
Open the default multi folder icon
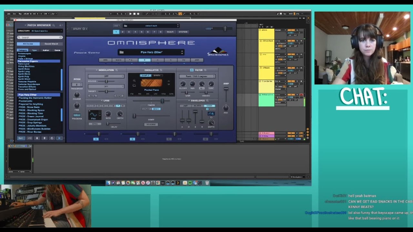[126, 26]
